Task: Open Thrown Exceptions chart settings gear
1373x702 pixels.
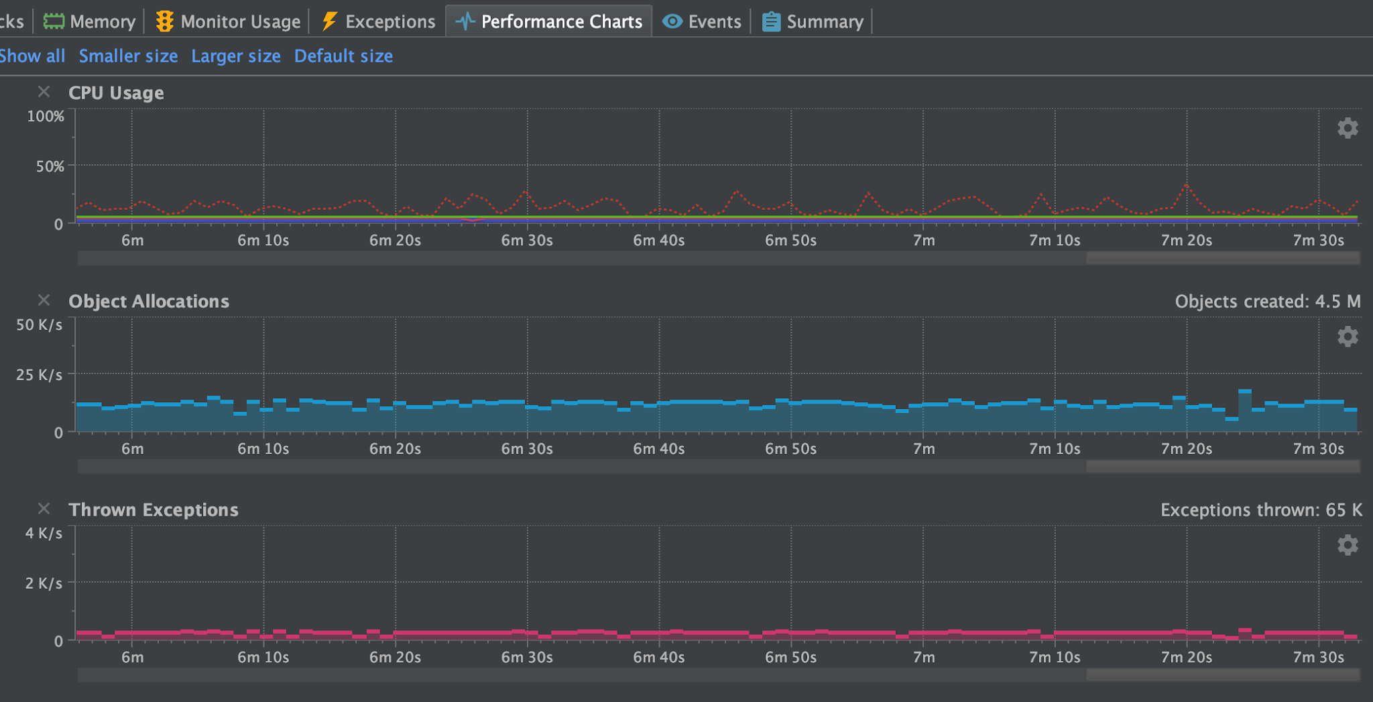Action: pyautogui.click(x=1347, y=545)
